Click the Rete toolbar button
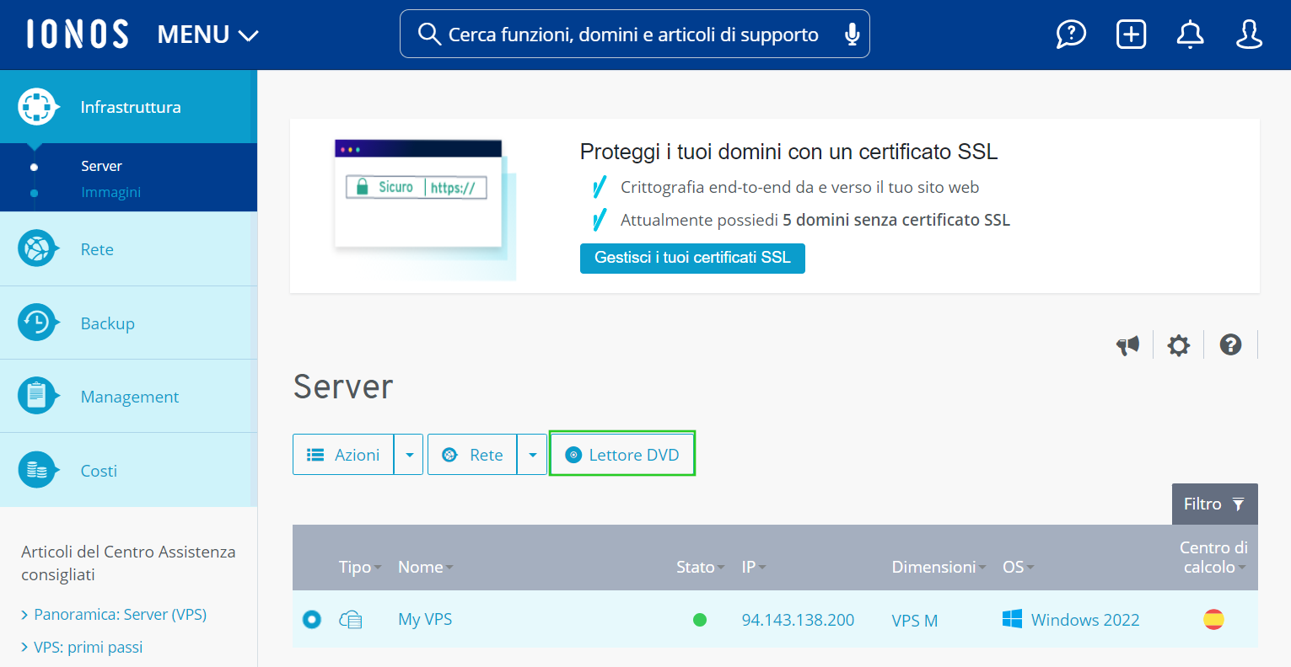The image size is (1291, 667). tap(472, 455)
